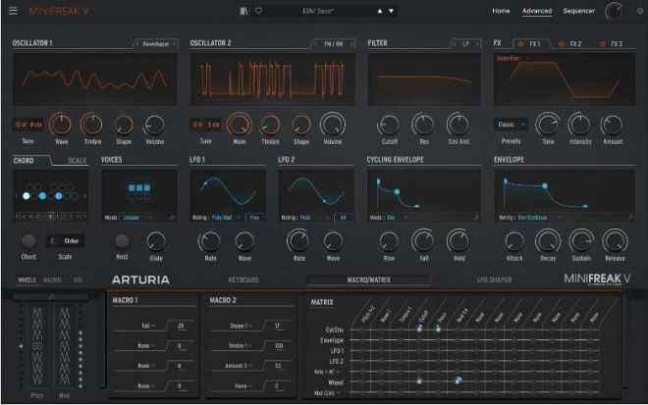Click the Filter Res knob

pos(423,125)
